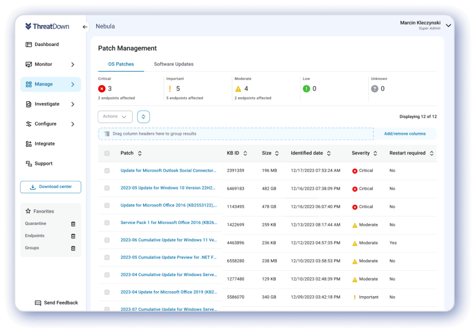475x332 pixels.
Task: Sort by Identified date column arrows
Action: pyautogui.click(x=329, y=153)
